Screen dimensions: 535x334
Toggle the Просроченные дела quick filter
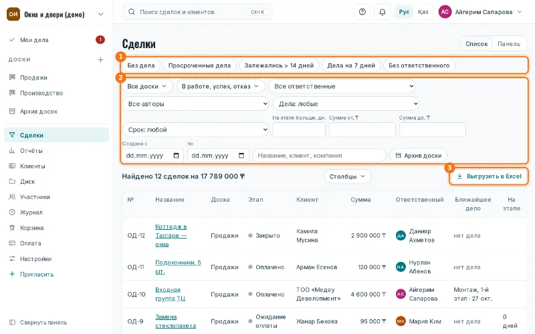coord(199,65)
